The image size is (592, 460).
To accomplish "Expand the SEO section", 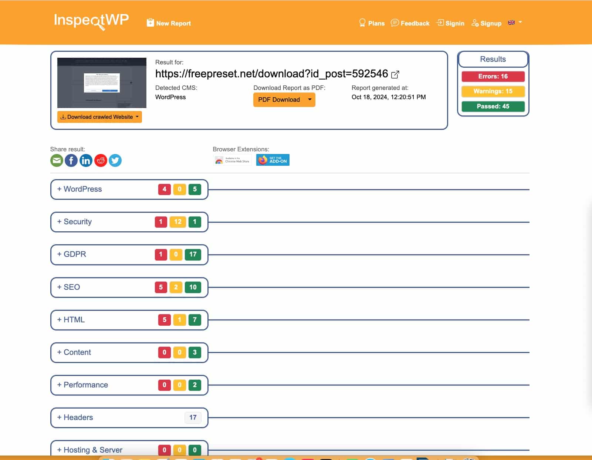I will pos(129,287).
